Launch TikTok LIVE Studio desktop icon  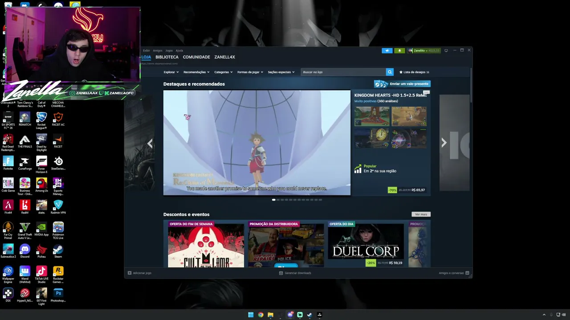pos(41,274)
